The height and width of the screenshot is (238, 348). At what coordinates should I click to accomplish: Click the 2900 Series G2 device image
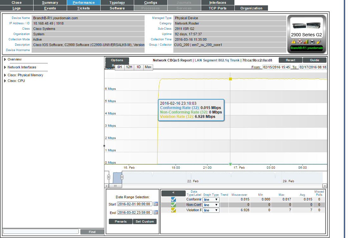pos(306,26)
